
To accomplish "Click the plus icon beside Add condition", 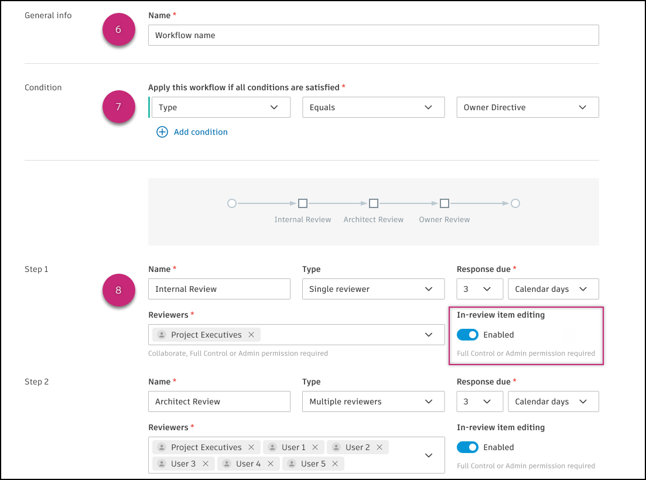I will tap(162, 132).
